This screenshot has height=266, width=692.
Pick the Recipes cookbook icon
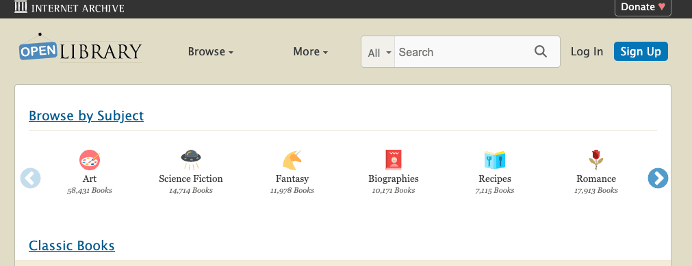tap(495, 160)
